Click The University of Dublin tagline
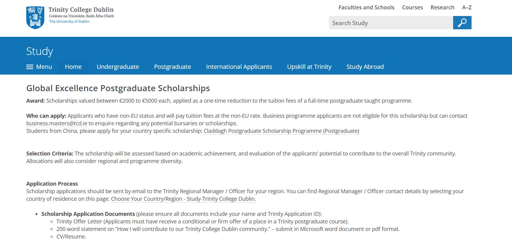Screen dimensions: 512x240 point(69,21)
